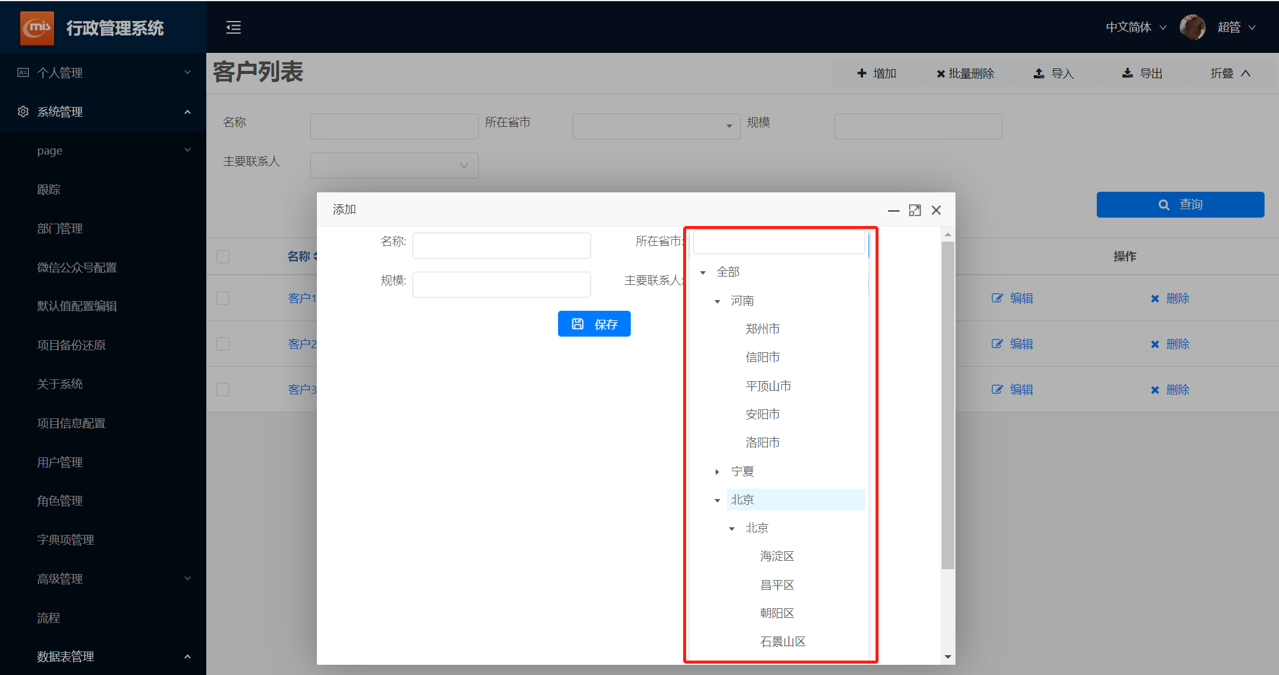Click the edit icon for 客户1 row
The height and width of the screenshot is (675, 1279).
[997, 298]
